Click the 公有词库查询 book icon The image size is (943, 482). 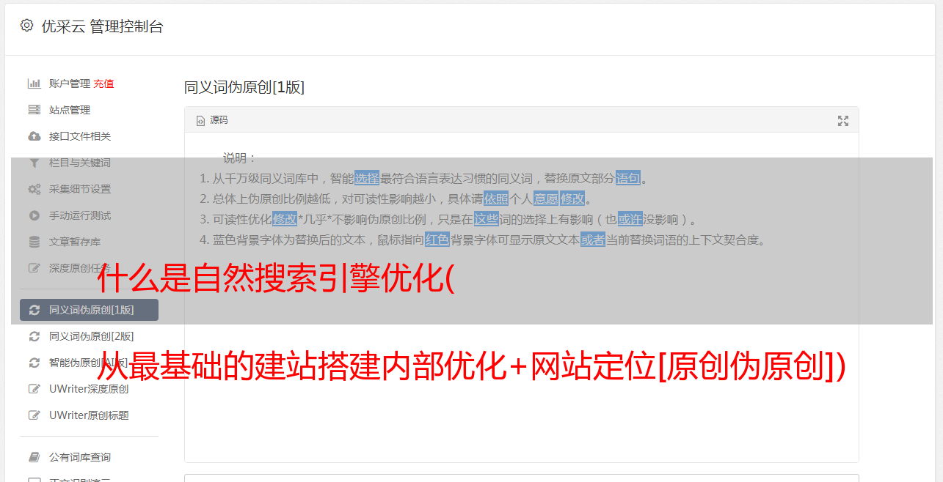(34, 457)
